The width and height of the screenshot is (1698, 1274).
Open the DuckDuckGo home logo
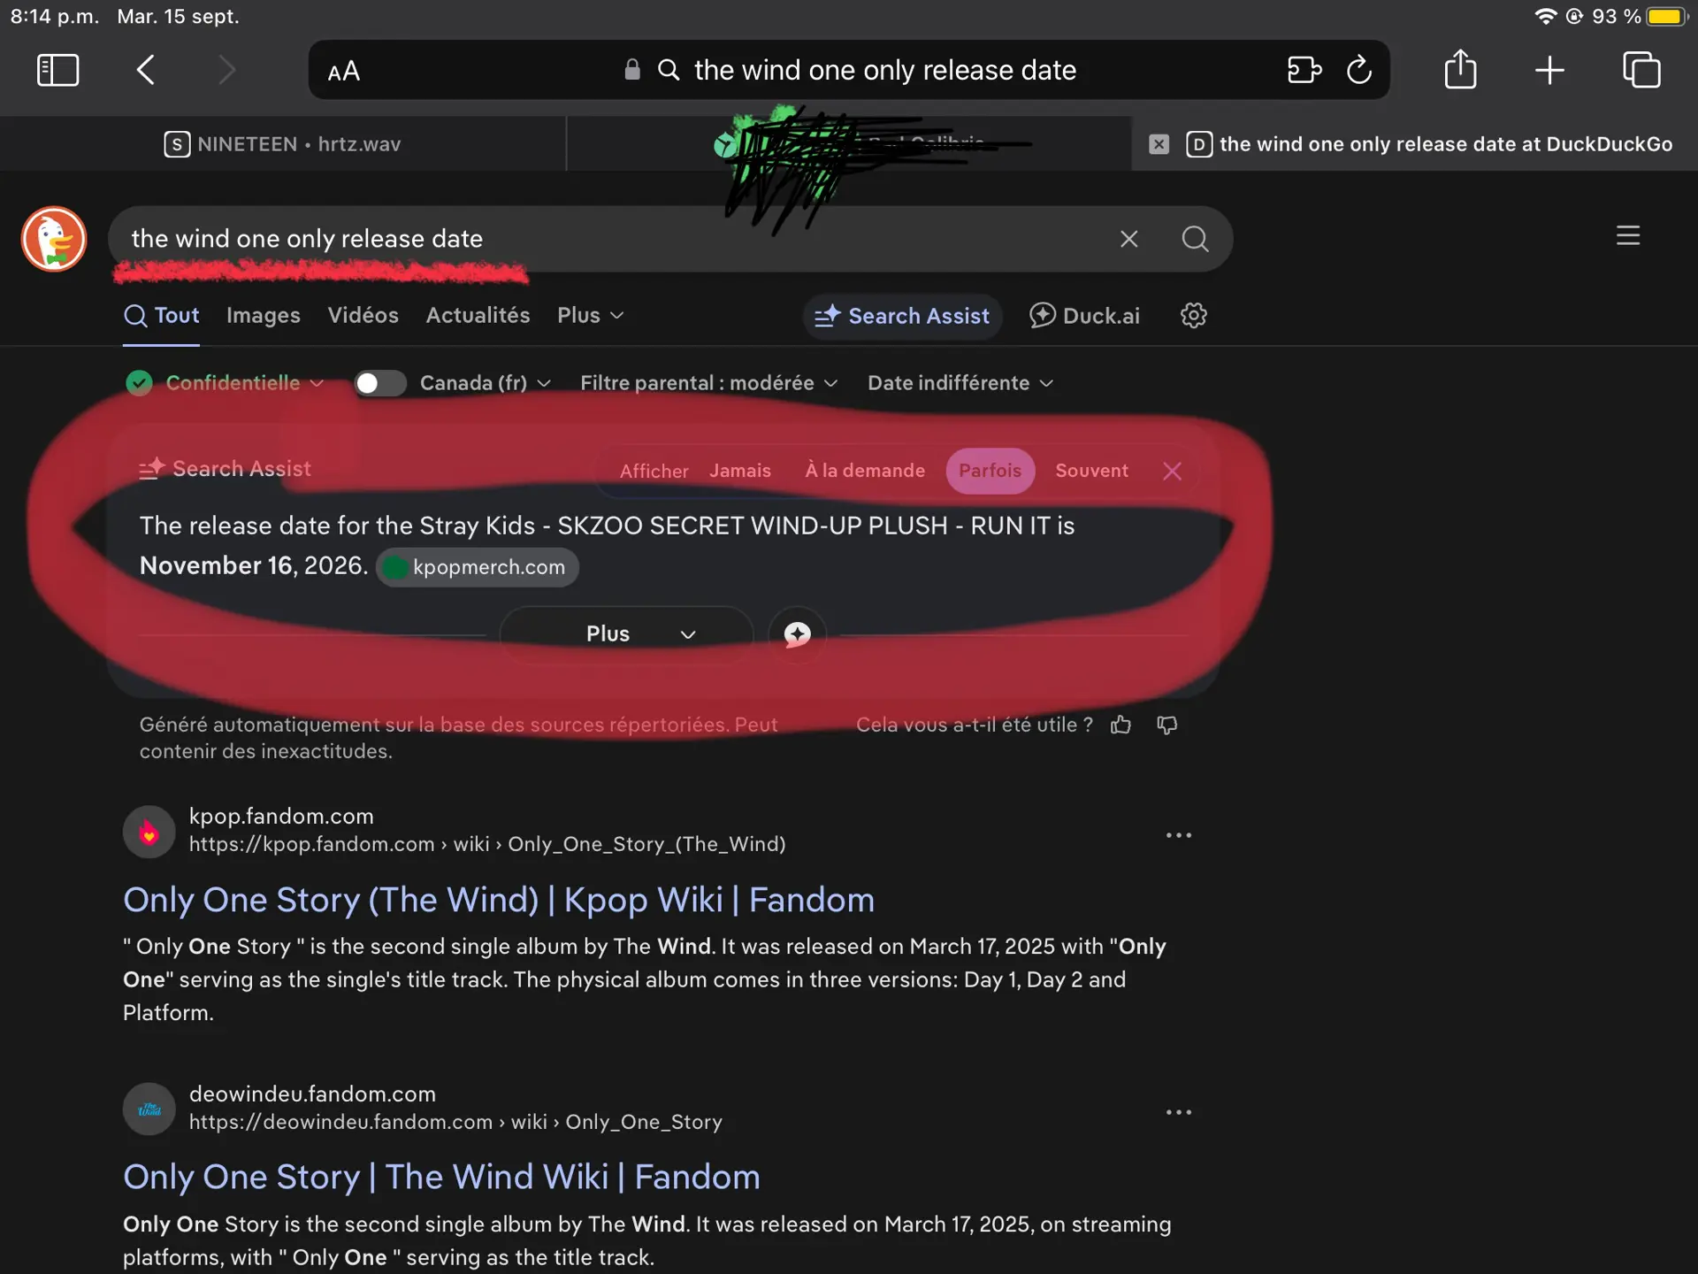tap(54, 239)
